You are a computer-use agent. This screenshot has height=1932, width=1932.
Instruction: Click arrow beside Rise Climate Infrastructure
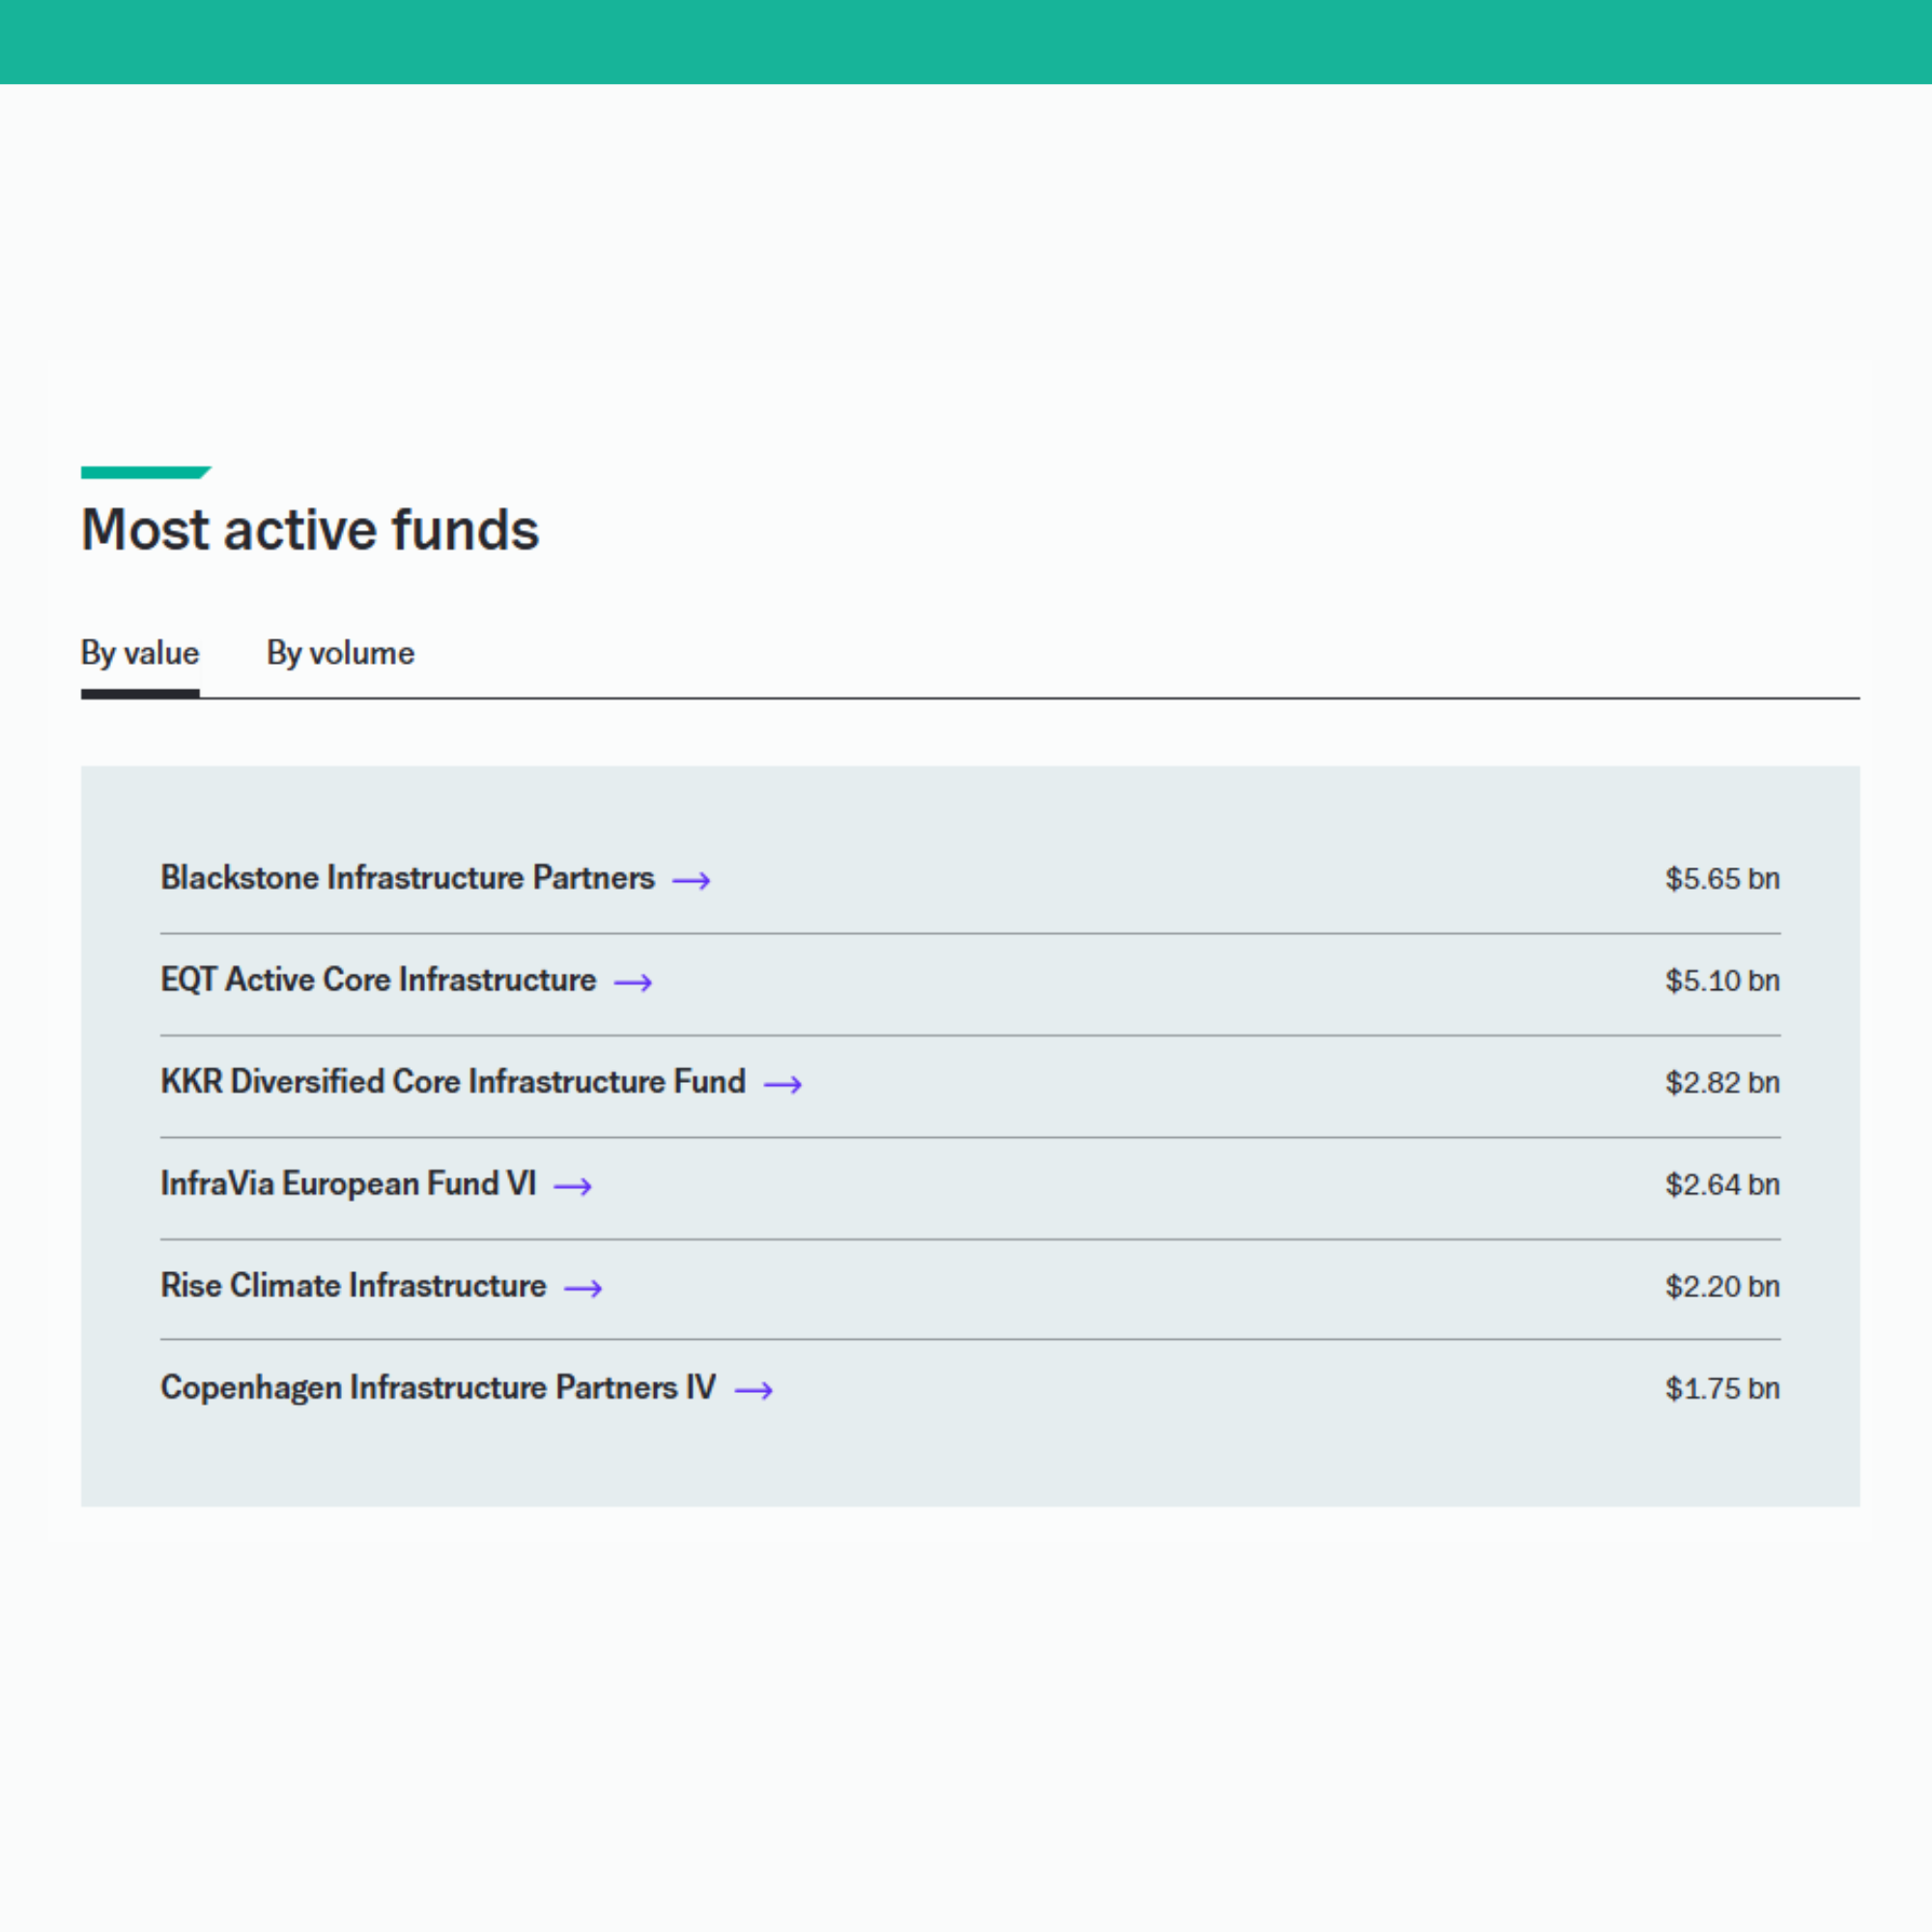(583, 1289)
